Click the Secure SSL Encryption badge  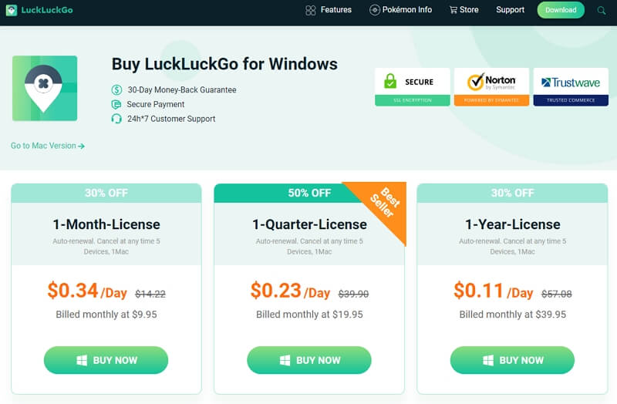click(x=413, y=87)
